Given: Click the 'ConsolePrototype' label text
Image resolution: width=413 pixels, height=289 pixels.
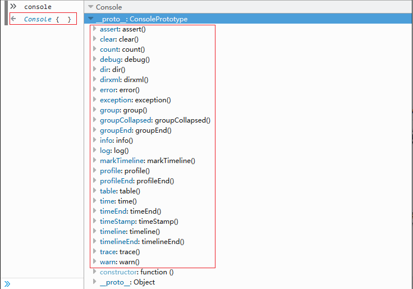Looking at the screenshot, I should 159,19.
